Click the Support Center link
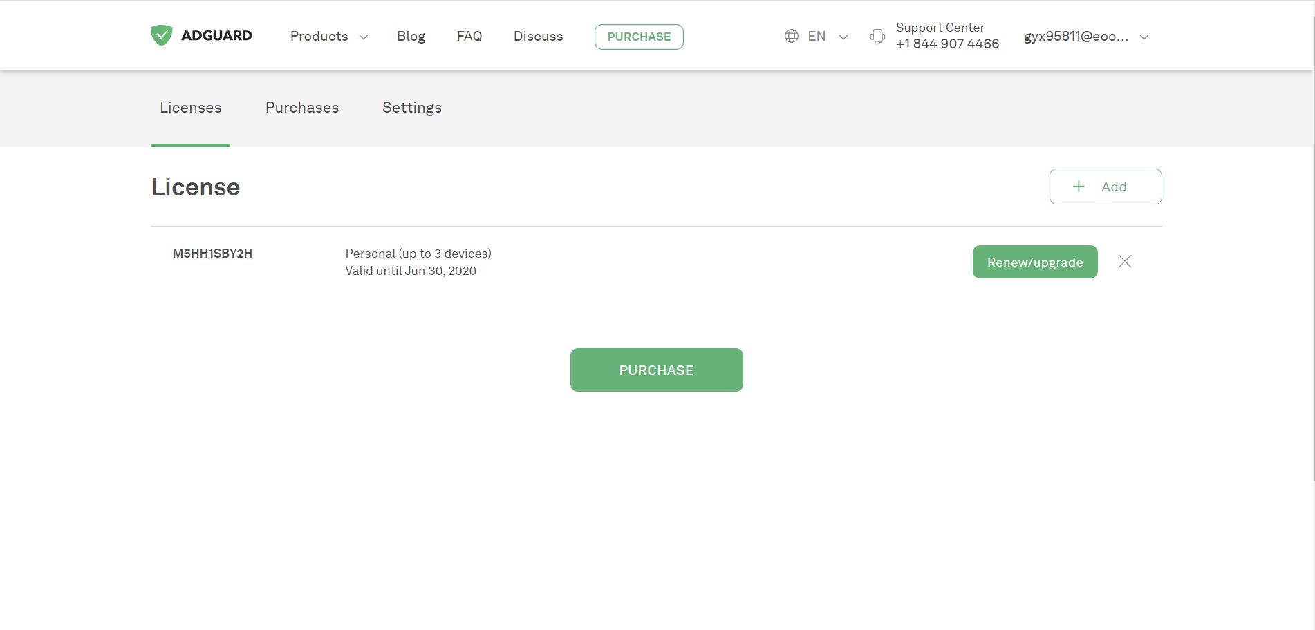The height and width of the screenshot is (630, 1315). 940,28
